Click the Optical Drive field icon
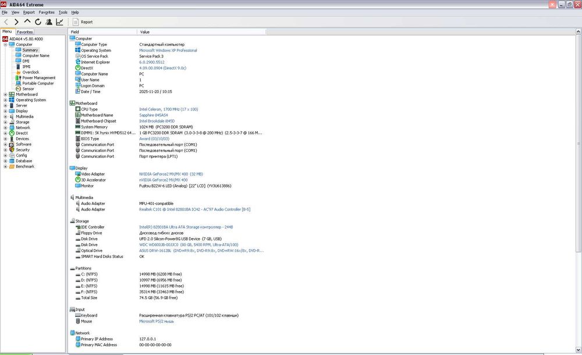This screenshot has height=355, width=582. (x=78, y=251)
